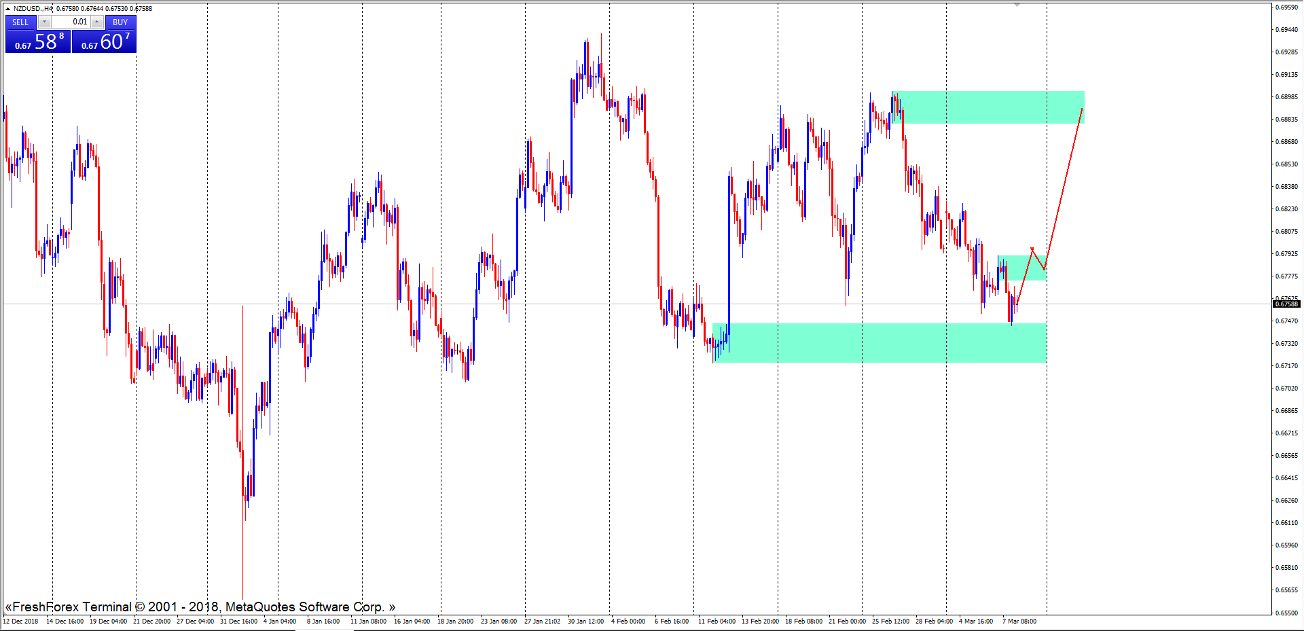Screen dimensions: 1304x631
Task: Click the 0.69590 price scale label
Action: [1286, 7]
